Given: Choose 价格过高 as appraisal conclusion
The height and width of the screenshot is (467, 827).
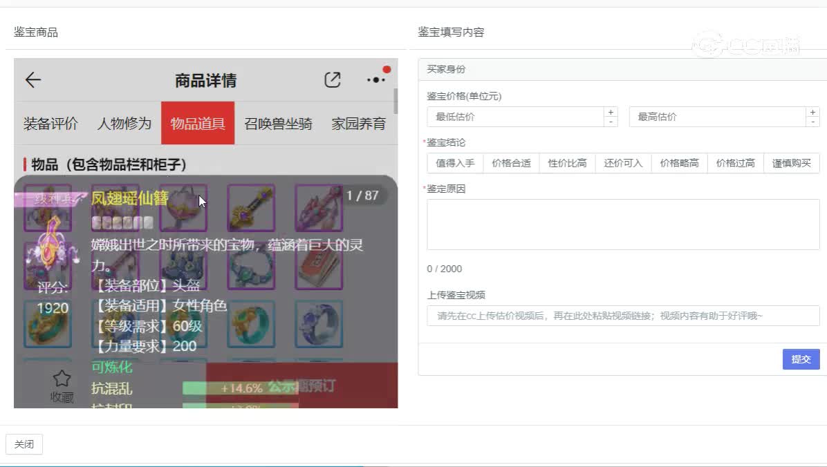Looking at the screenshot, I should [736, 164].
